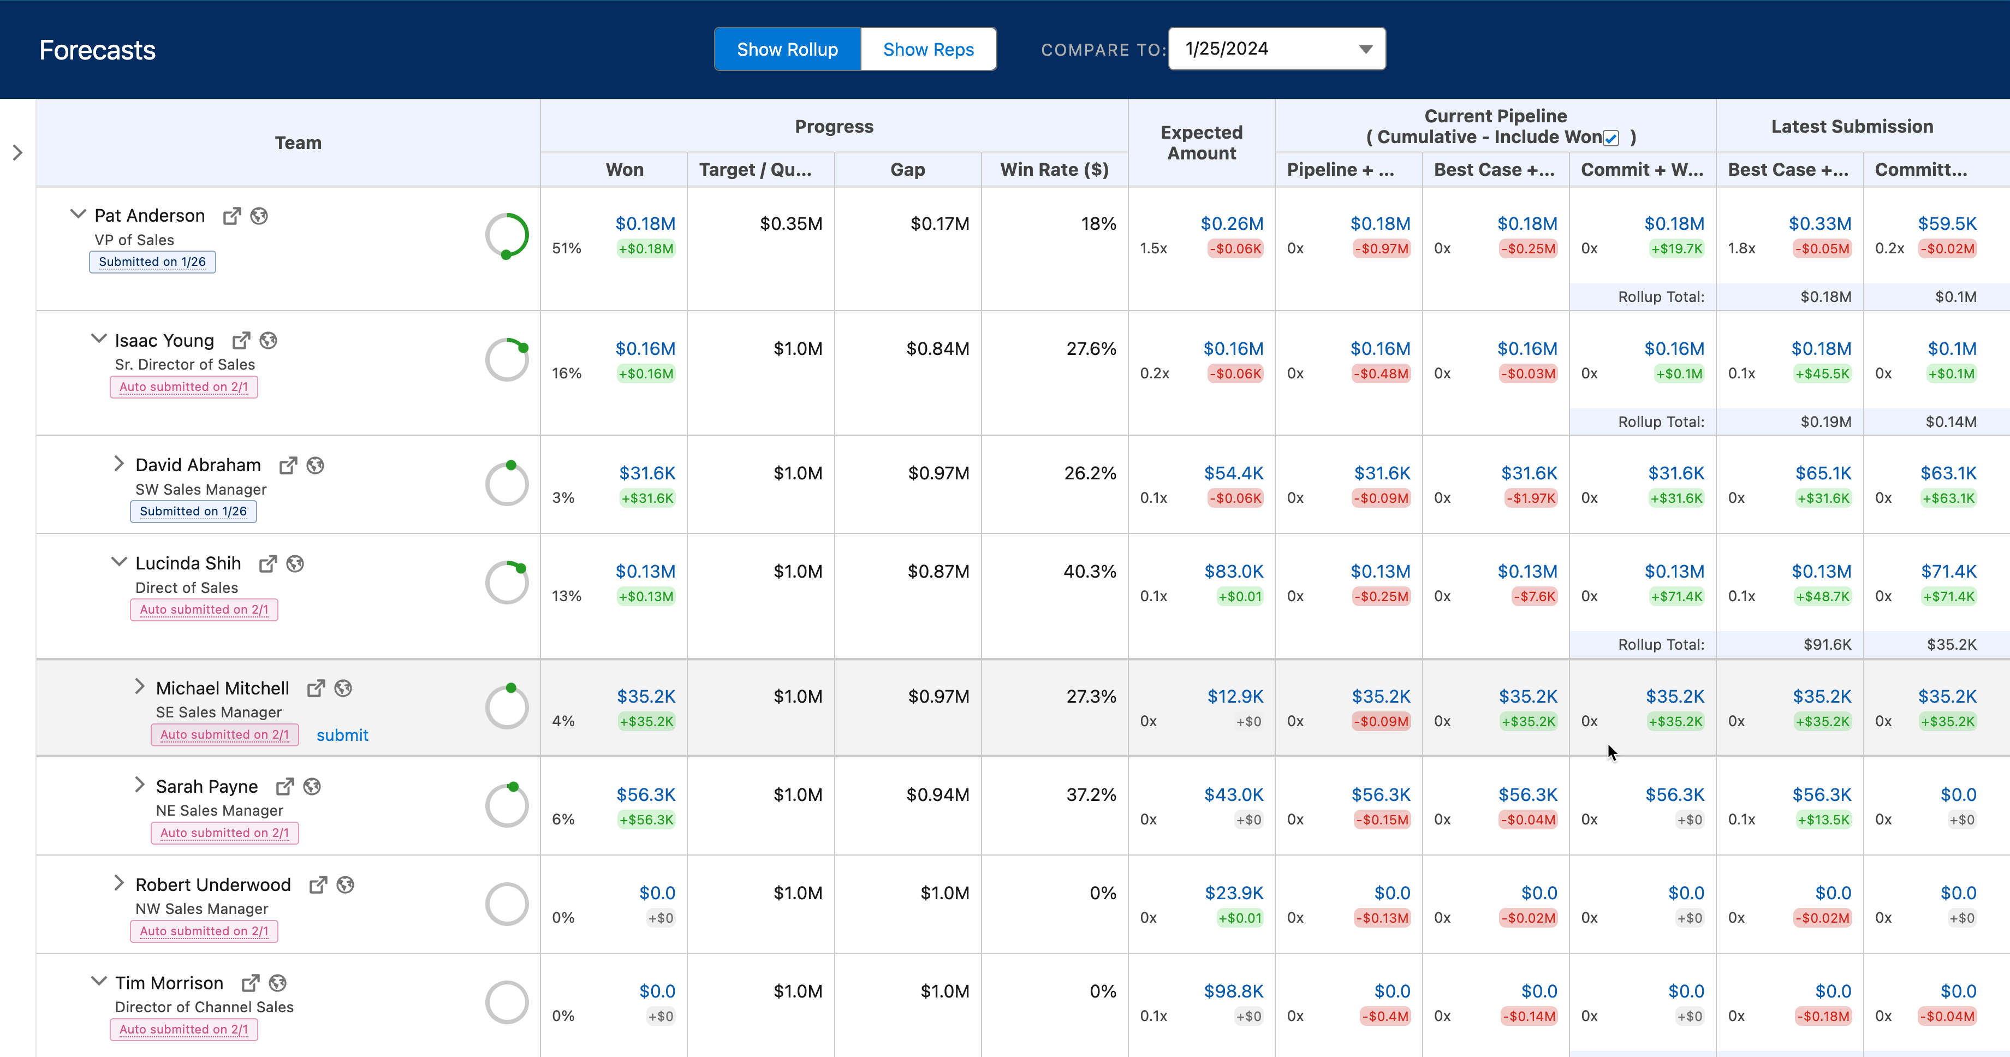The image size is (2010, 1057).
Task: Collapse Lucinda Shih's team row
Action: pyautogui.click(x=118, y=562)
